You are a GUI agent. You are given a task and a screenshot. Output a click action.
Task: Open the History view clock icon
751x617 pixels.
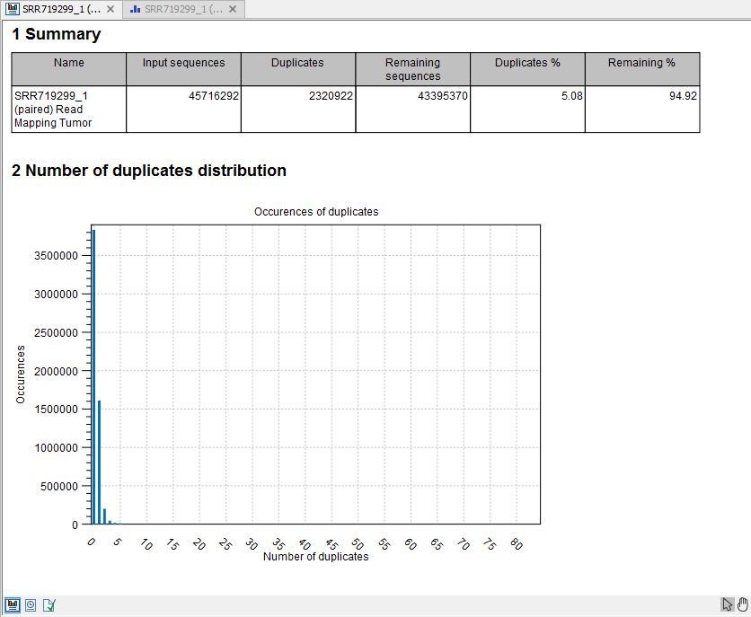pyautogui.click(x=30, y=604)
